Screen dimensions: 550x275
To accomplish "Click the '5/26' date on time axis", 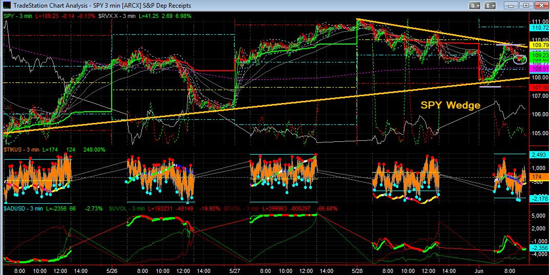I will [112, 271].
